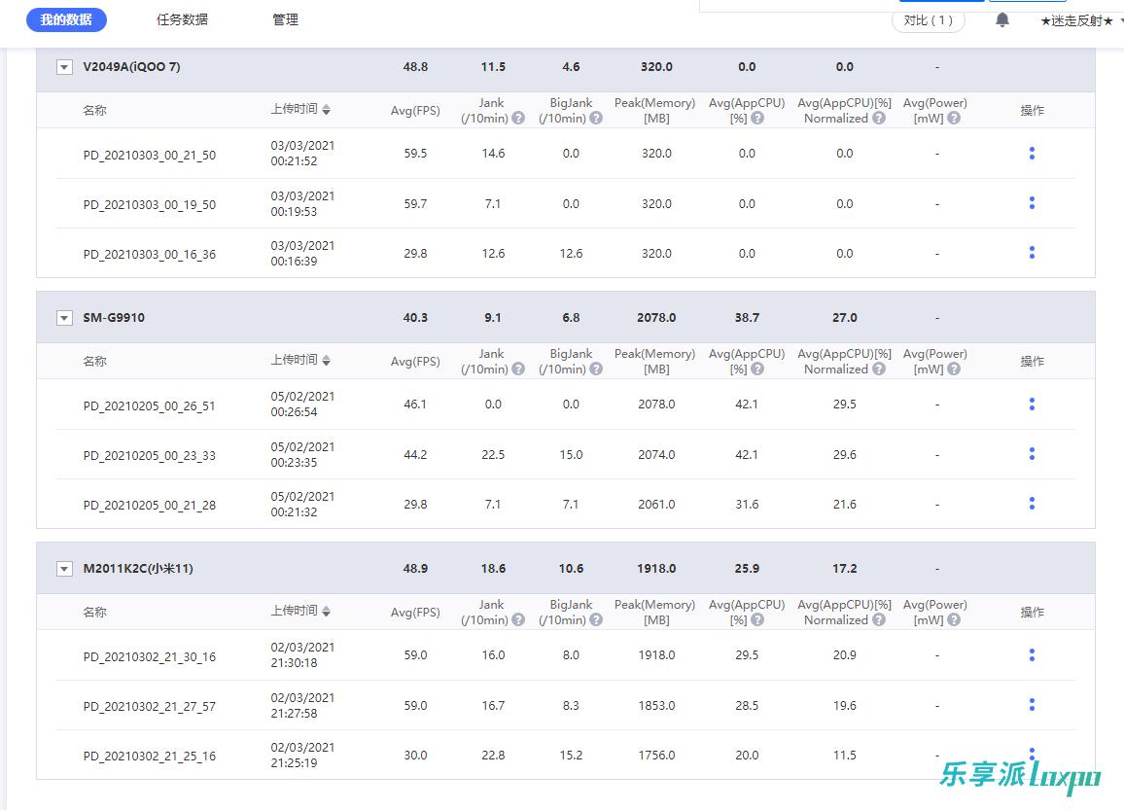Open record PD_20210303_00_21_50
The image size is (1124, 810).
coord(149,156)
